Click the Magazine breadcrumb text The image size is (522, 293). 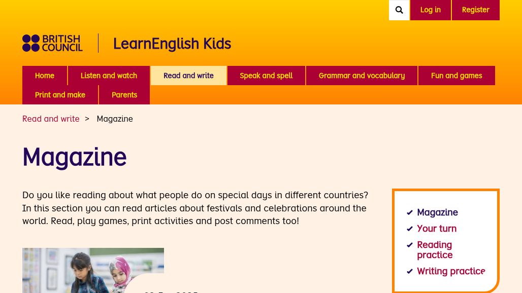[x=115, y=119]
